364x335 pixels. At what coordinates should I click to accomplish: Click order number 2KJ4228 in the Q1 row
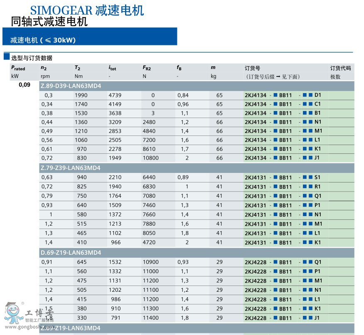(256, 262)
